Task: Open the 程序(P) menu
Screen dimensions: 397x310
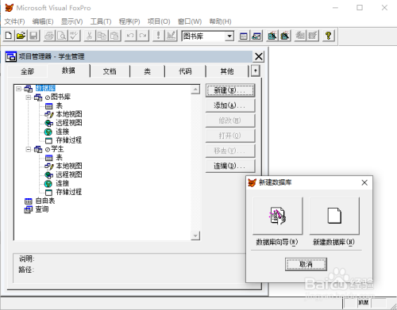Action: [x=129, y=21]
